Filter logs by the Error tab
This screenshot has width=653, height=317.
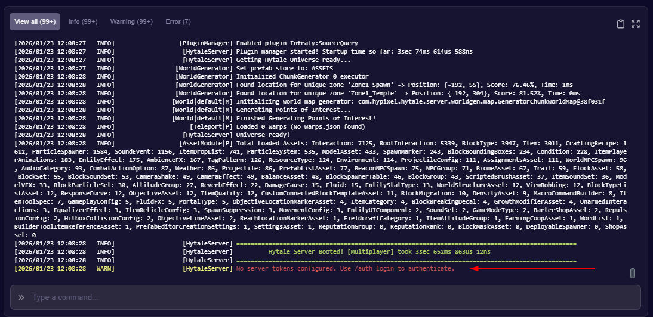pos(178,22)
